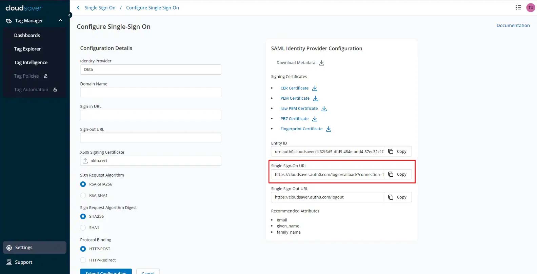Open the checklist icon in top bar
Screen dimensions: 537x274
point(518,7)
